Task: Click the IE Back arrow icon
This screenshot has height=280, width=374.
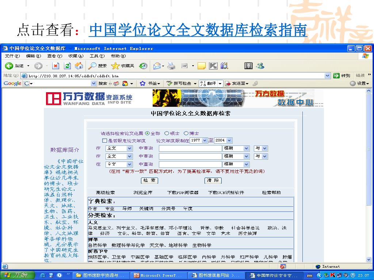Action: pos(9,66)
